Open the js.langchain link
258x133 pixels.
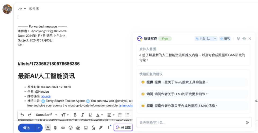click(126, 106)
